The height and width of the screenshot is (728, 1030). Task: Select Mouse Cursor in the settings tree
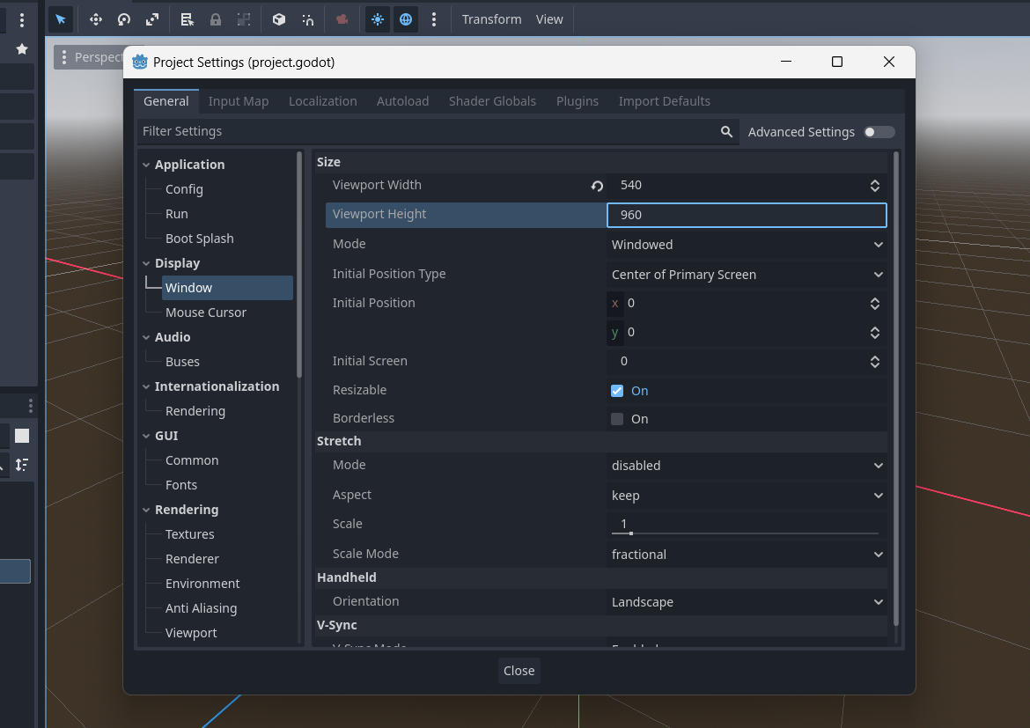coord(206,313)
